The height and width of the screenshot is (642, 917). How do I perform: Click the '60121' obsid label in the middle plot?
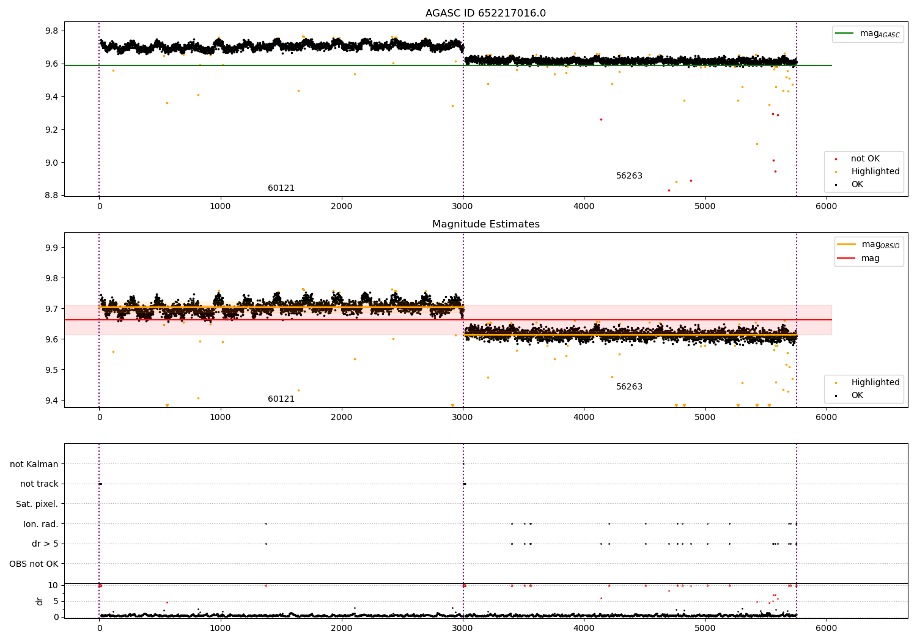click(x=281, y=399)
